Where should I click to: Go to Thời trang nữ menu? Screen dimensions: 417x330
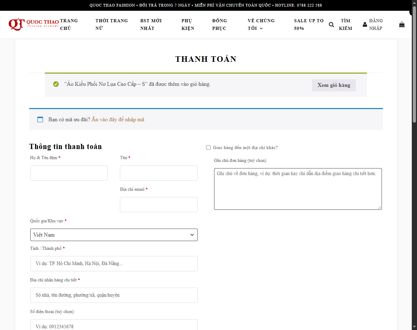112,24
